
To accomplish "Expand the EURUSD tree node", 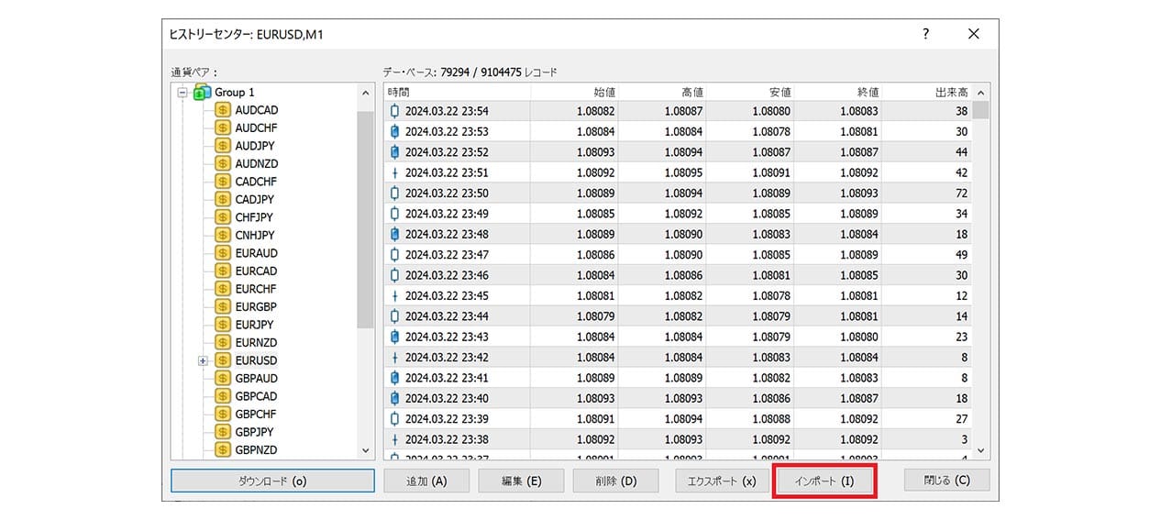I will [x=203, y=360].
